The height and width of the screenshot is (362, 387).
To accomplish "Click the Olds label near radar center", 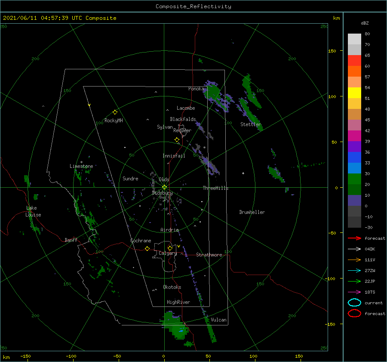I will [x=164, y=179].
